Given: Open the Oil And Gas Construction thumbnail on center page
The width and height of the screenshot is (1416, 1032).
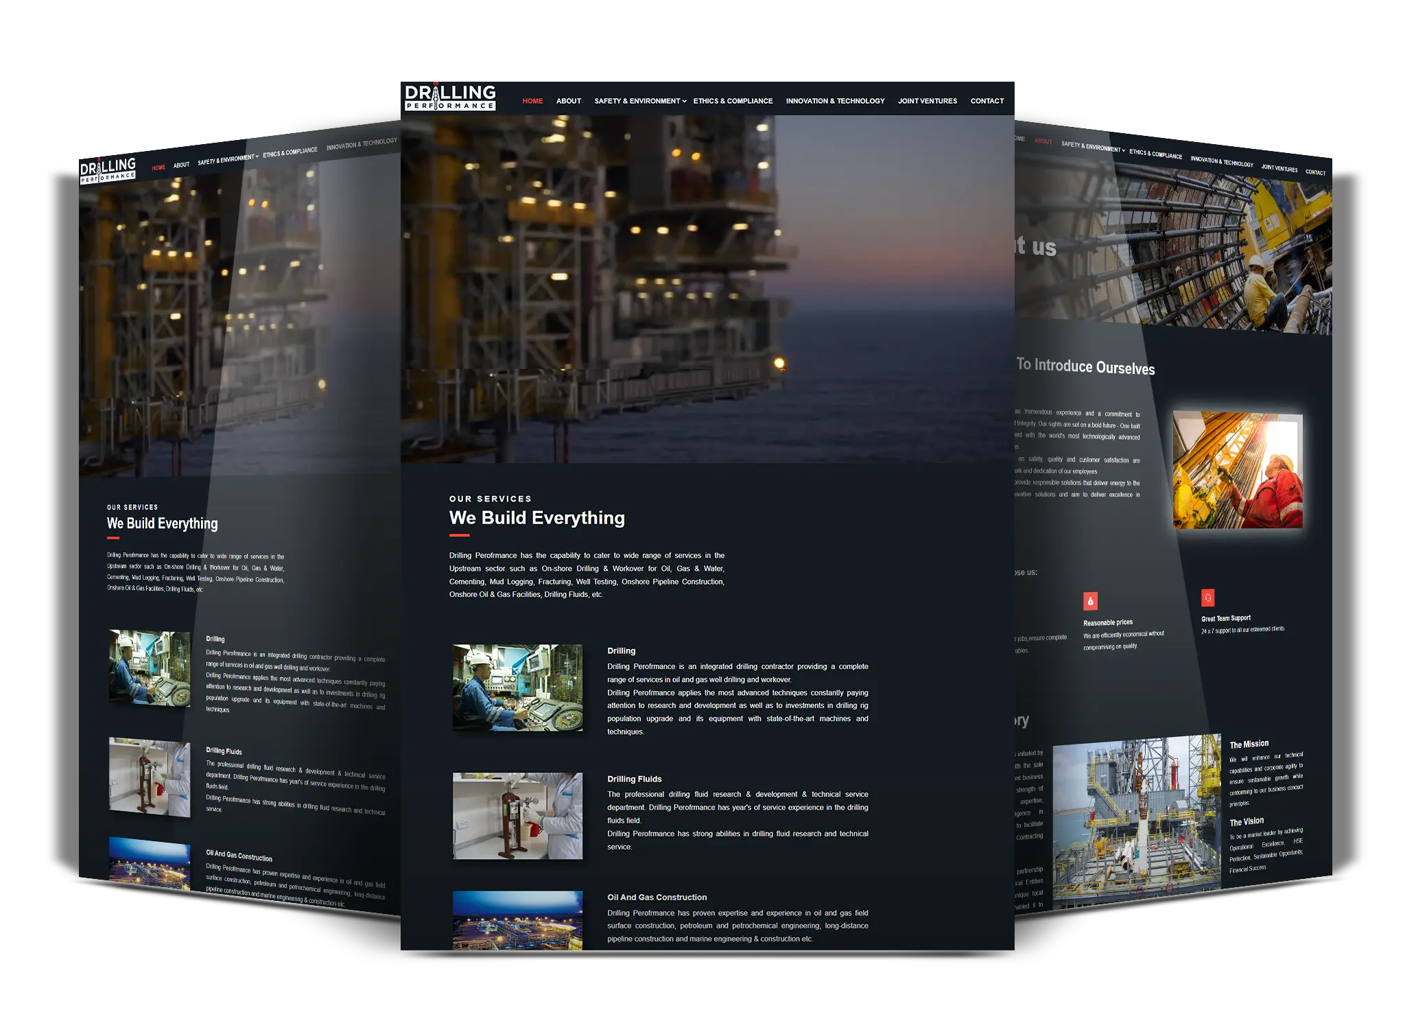Looking at the screenshot, I should [517, 920].
